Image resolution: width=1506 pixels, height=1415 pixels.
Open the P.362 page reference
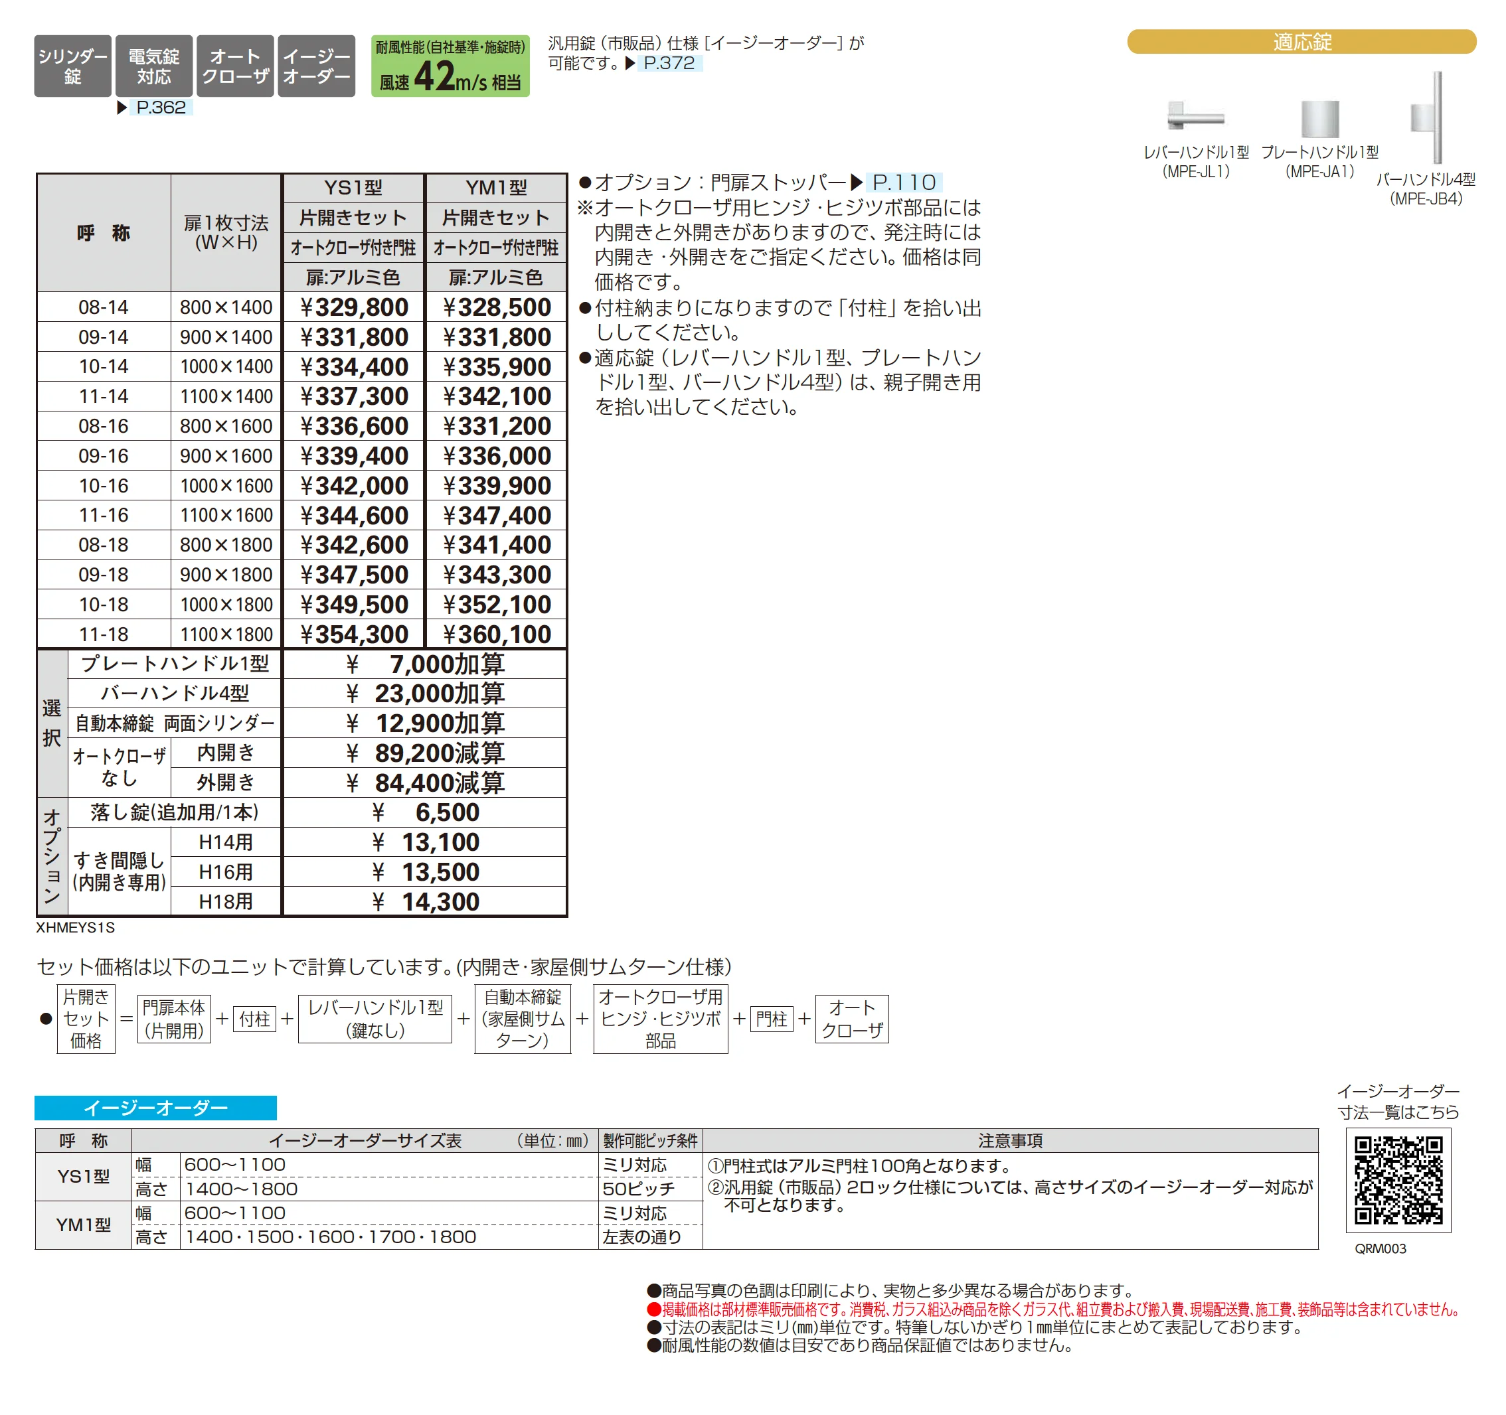pyautogui.click(x=161, y=108)
